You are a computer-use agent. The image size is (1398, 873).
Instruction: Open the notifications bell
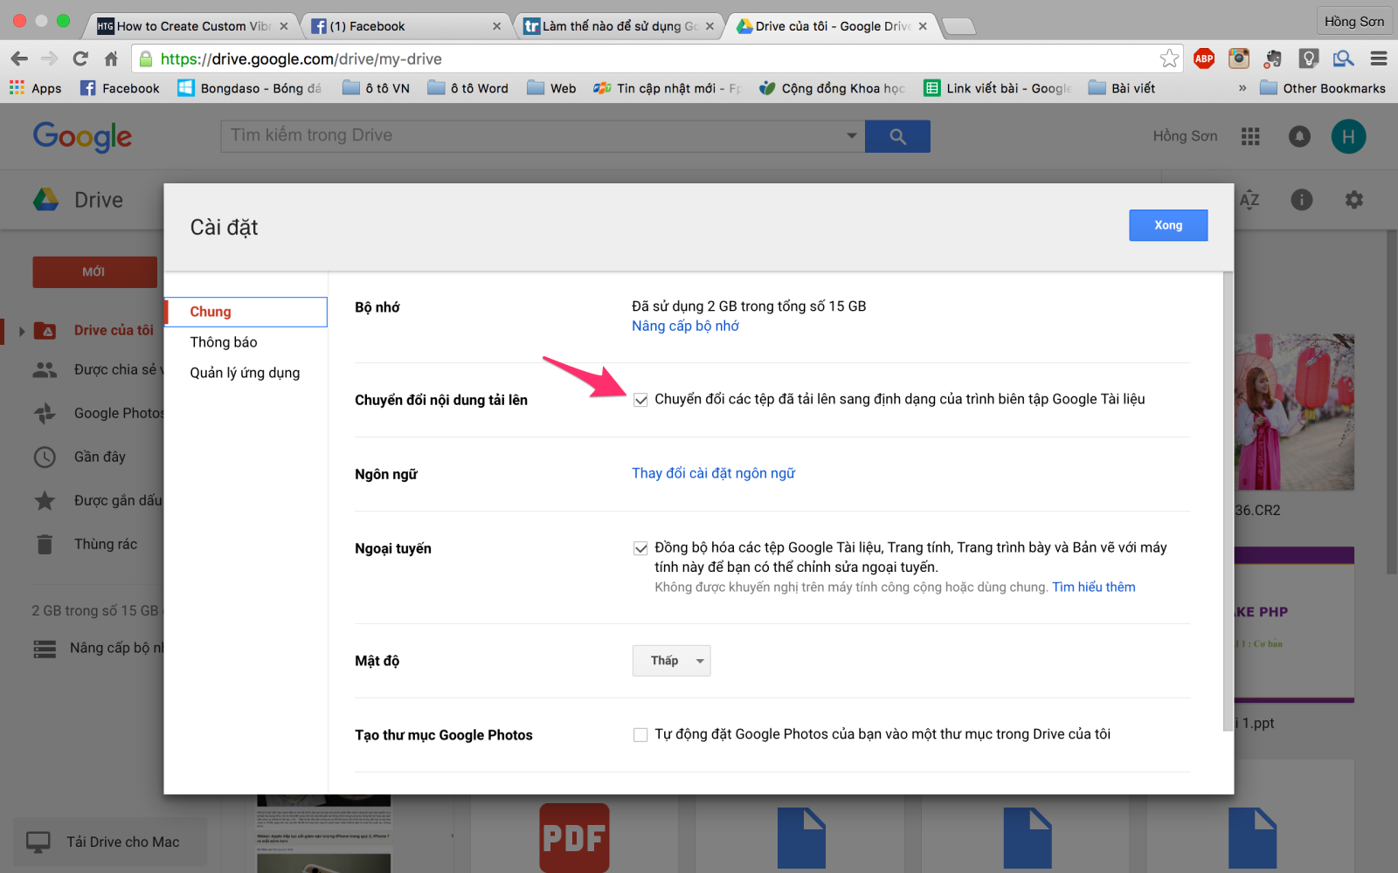click(x=1299, y=136)
